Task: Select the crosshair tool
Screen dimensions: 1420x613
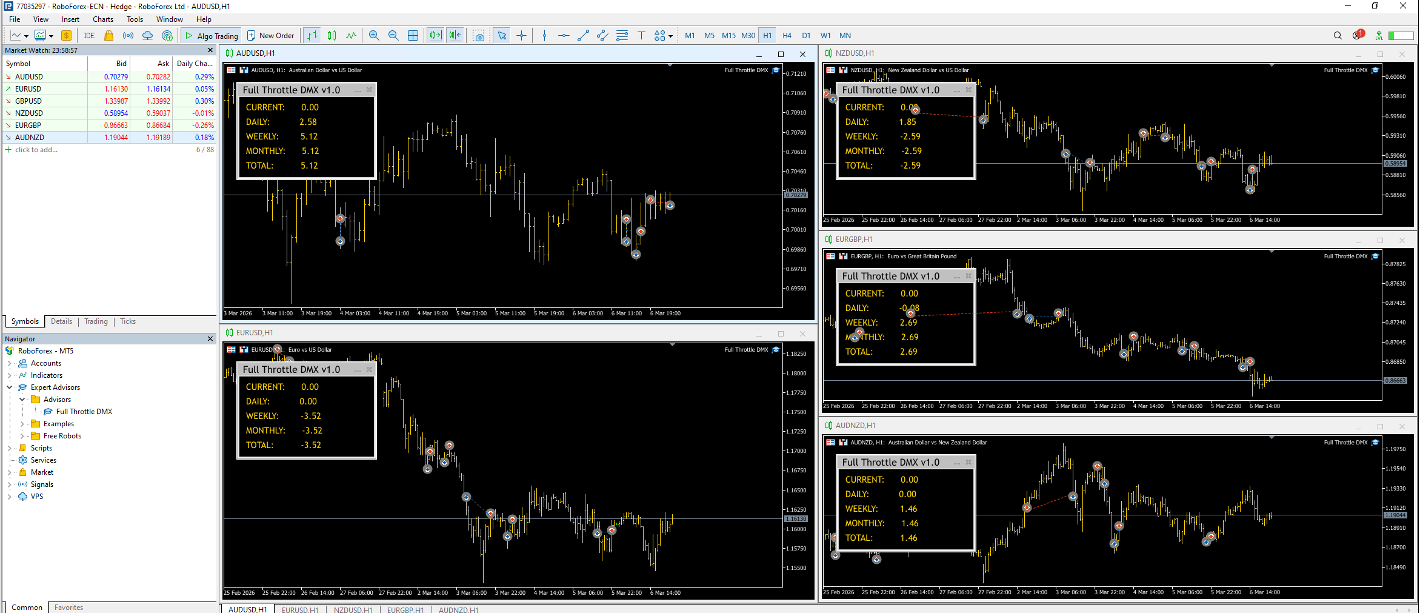Action: (x=521, y=36)
